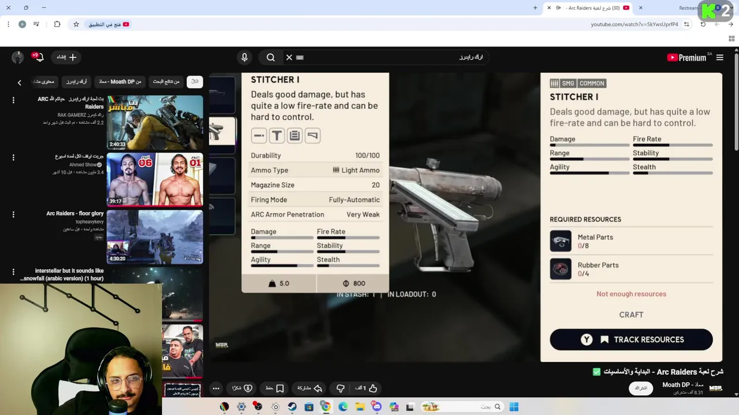The height and width of the screenshot is (415, 739).
Task: Open Steam from the taskbar
Action: coord(292,407)
